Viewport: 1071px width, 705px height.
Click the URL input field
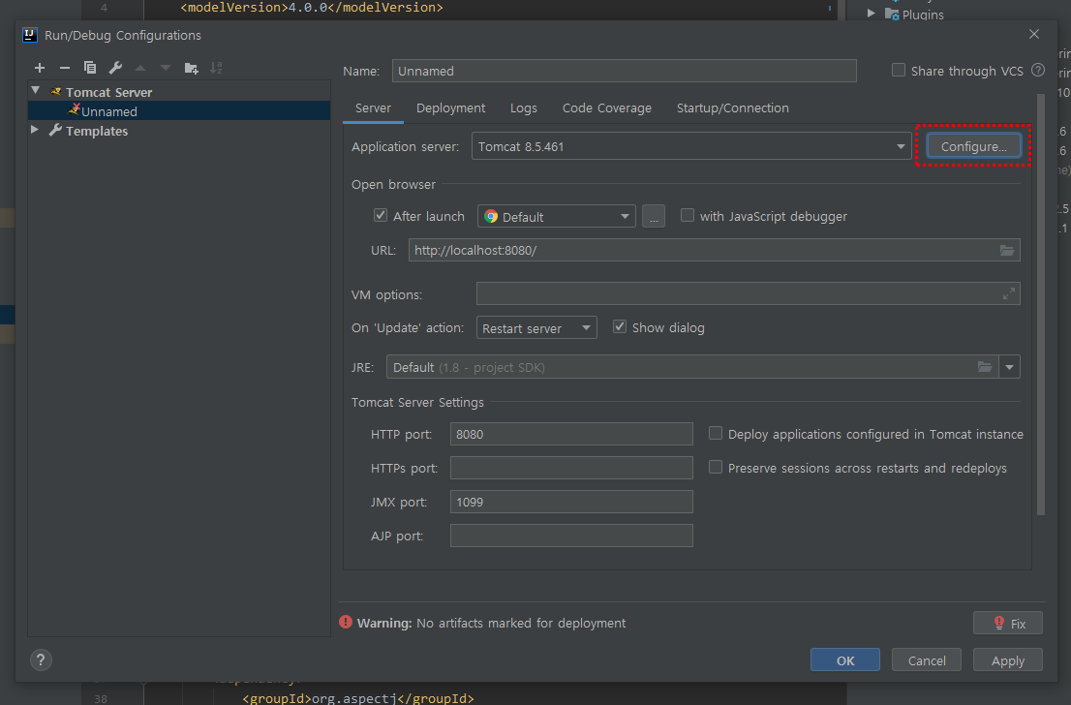(715, 250)
